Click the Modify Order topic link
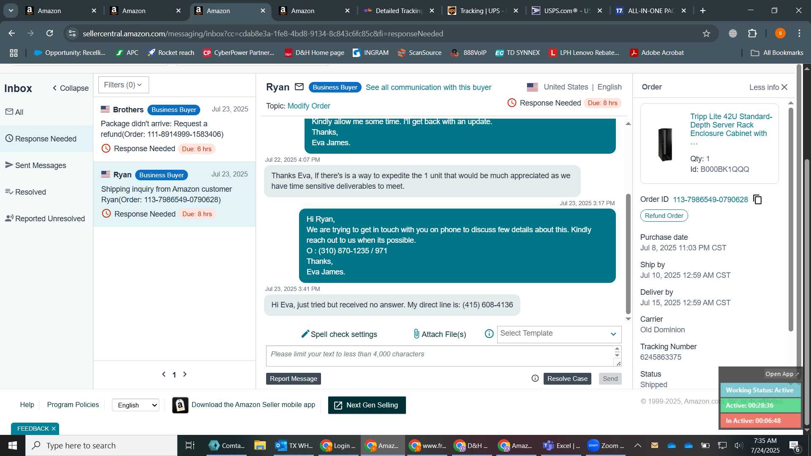The height and width of the screenshot is (456, 811). (309, 106)
